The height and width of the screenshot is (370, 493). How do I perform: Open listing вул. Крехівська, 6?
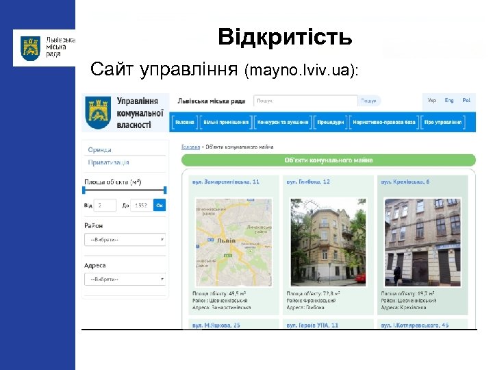(x=405, y=182)
